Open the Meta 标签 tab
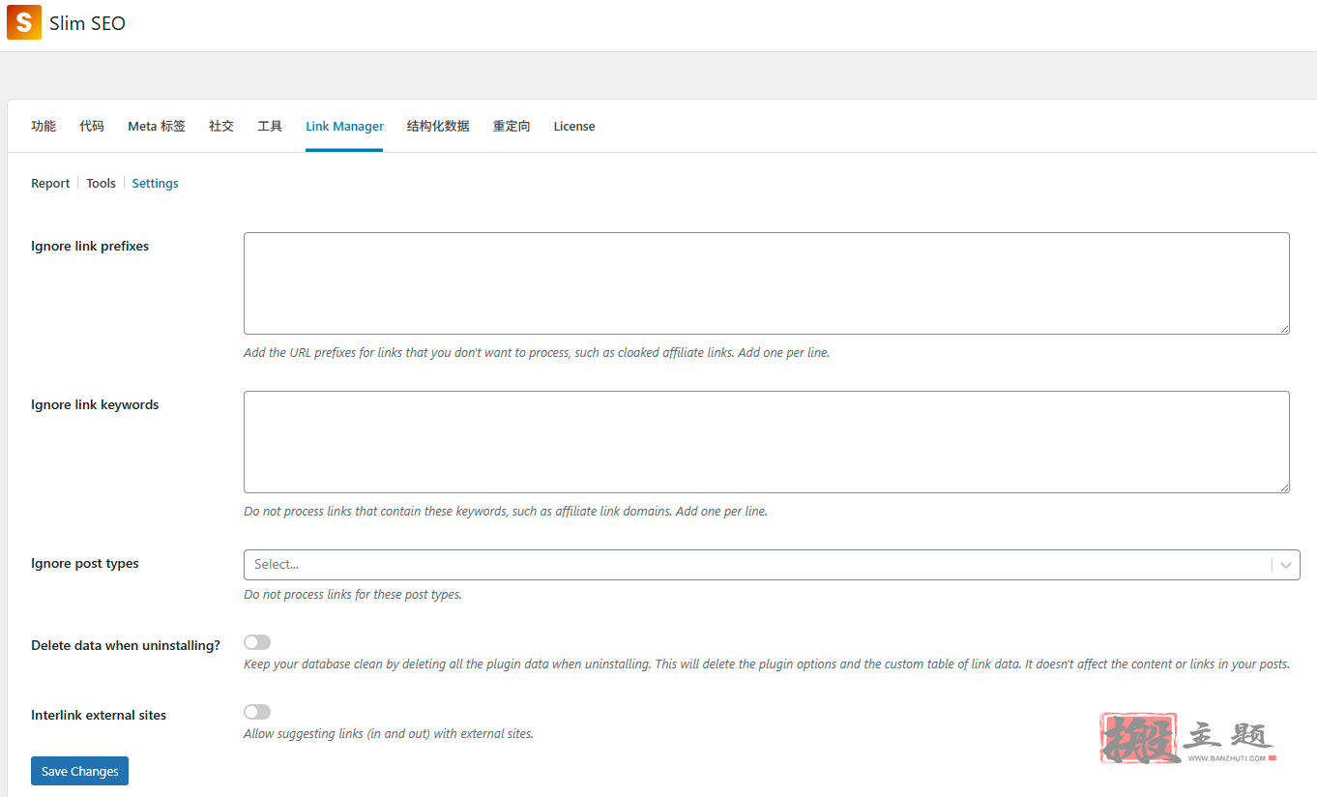This screenshot has height=797, width=1317. (x=157, y=126)
